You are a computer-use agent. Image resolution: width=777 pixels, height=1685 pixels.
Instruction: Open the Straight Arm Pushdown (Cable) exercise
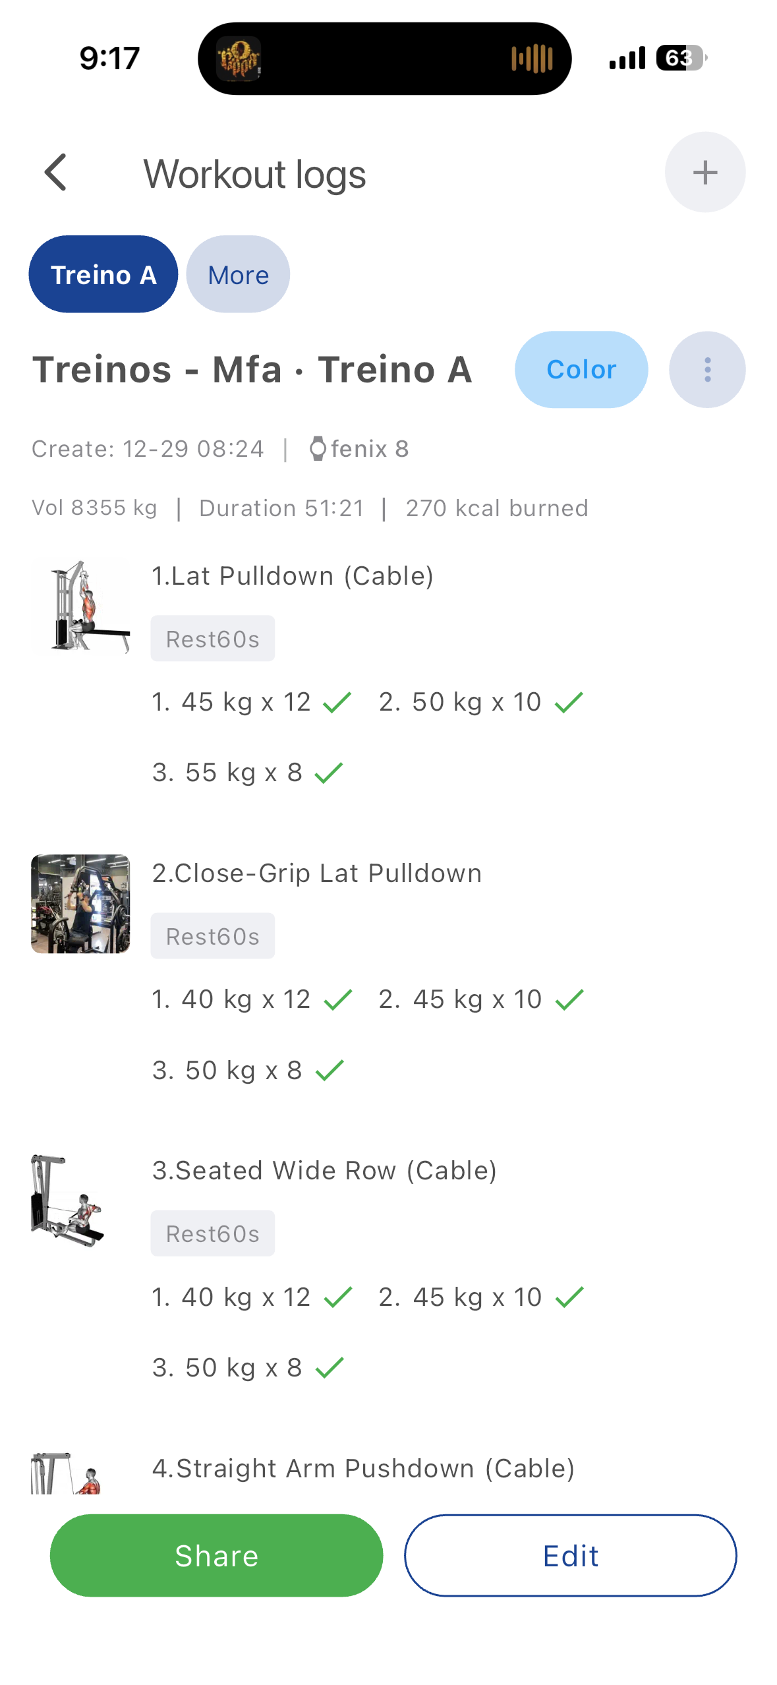point(363,1469)
